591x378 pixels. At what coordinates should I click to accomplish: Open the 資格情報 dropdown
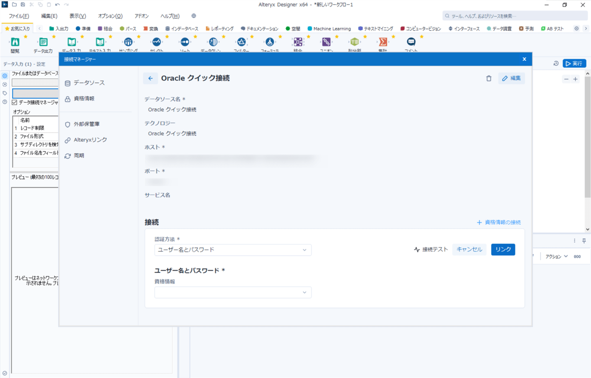(x=233, y=292)
